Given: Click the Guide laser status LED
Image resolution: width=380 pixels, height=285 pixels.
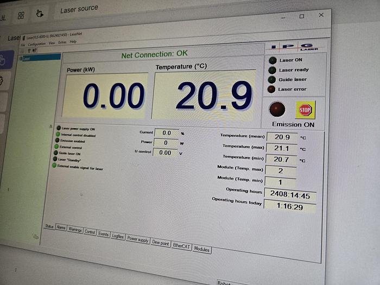Looking at the screenshot, I should (x=271, y=79).
